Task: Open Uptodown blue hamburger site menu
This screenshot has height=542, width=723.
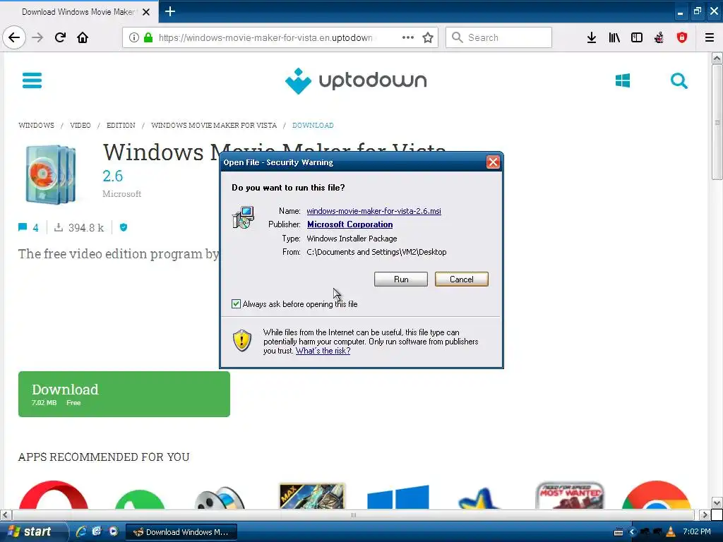Action: [32, 80]
